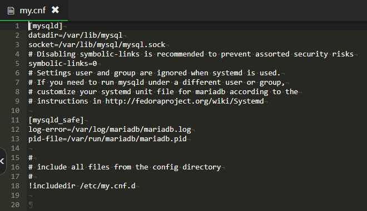
Task: Click the fedoraproject.org Systemd URL text
Action: tap(185, 101)
